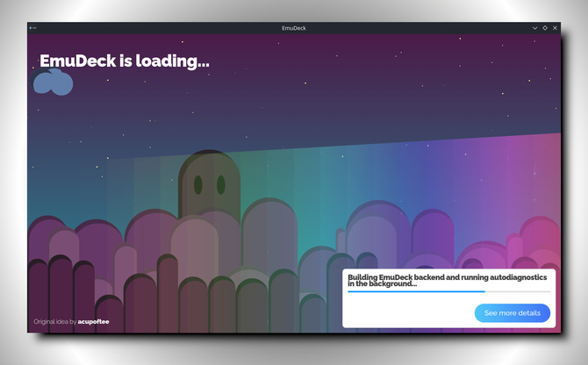The width and height of the screenshot is (588, 365).
Task: Click the 'EmuDeck is loading...' heading
Action: coord(125,61)
